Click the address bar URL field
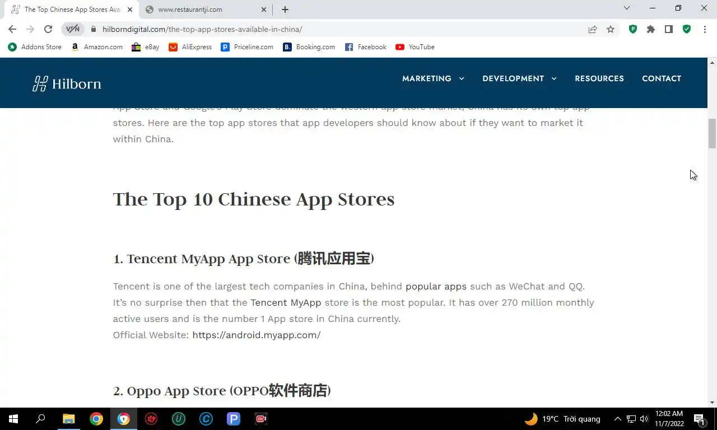 pos(336,29)
